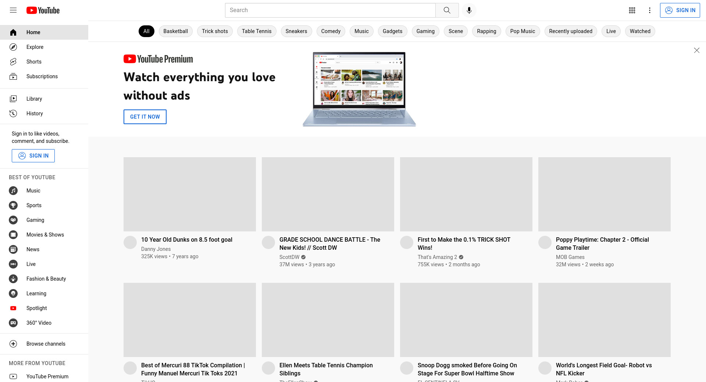
Task: Open First to Make the 0.1% TRICK SHOT title
Action: pos(464,244)
